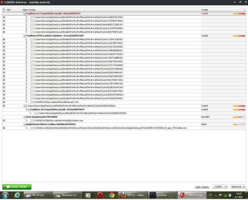The height and width of the screenshot is (200, 248).
Task: Click the AskSBar low threat level bar
Action: (x=239, y=125)
